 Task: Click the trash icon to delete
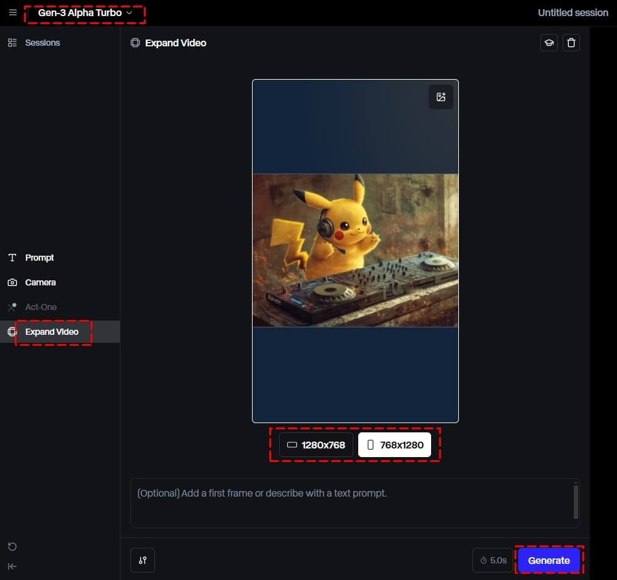click(x=571, y=43)
